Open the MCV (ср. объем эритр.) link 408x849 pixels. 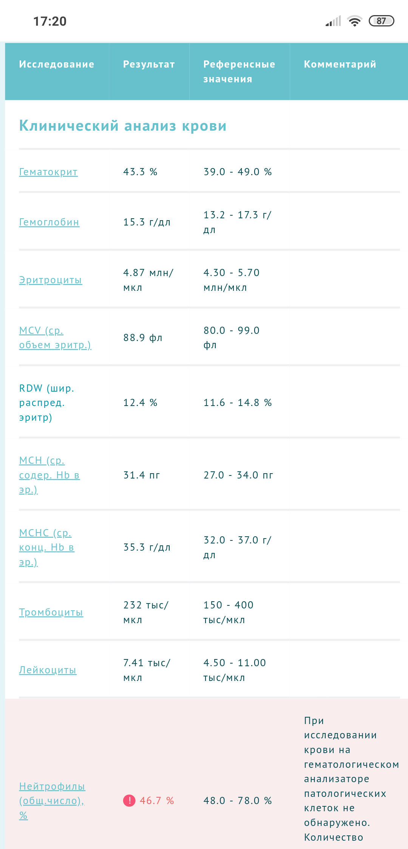55,338
